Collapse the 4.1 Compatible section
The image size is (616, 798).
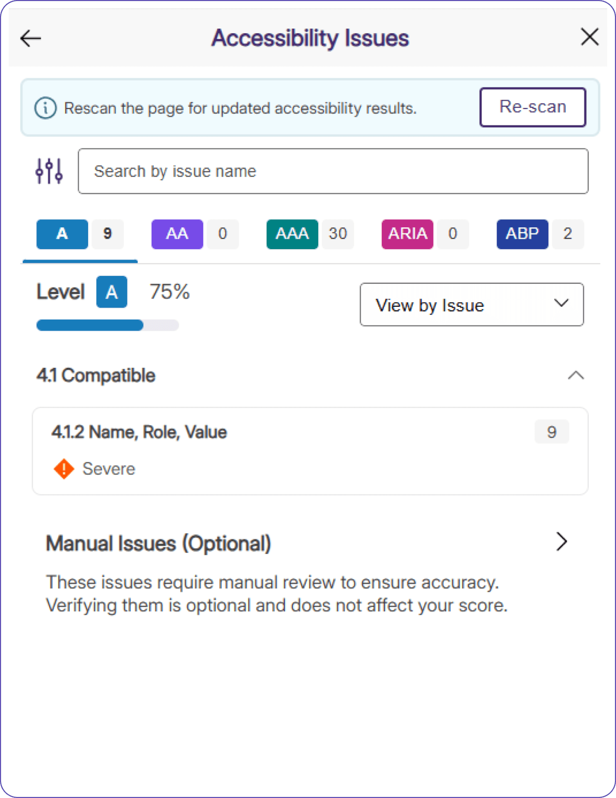[576, 375]
